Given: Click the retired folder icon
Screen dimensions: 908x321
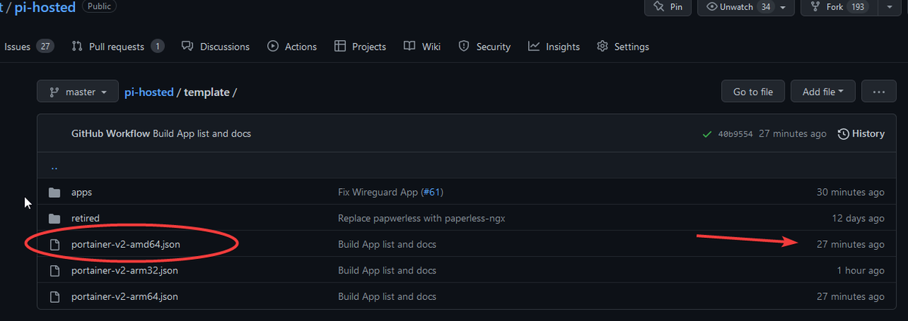Looking at the screenshot, I should tap(54, 218).
